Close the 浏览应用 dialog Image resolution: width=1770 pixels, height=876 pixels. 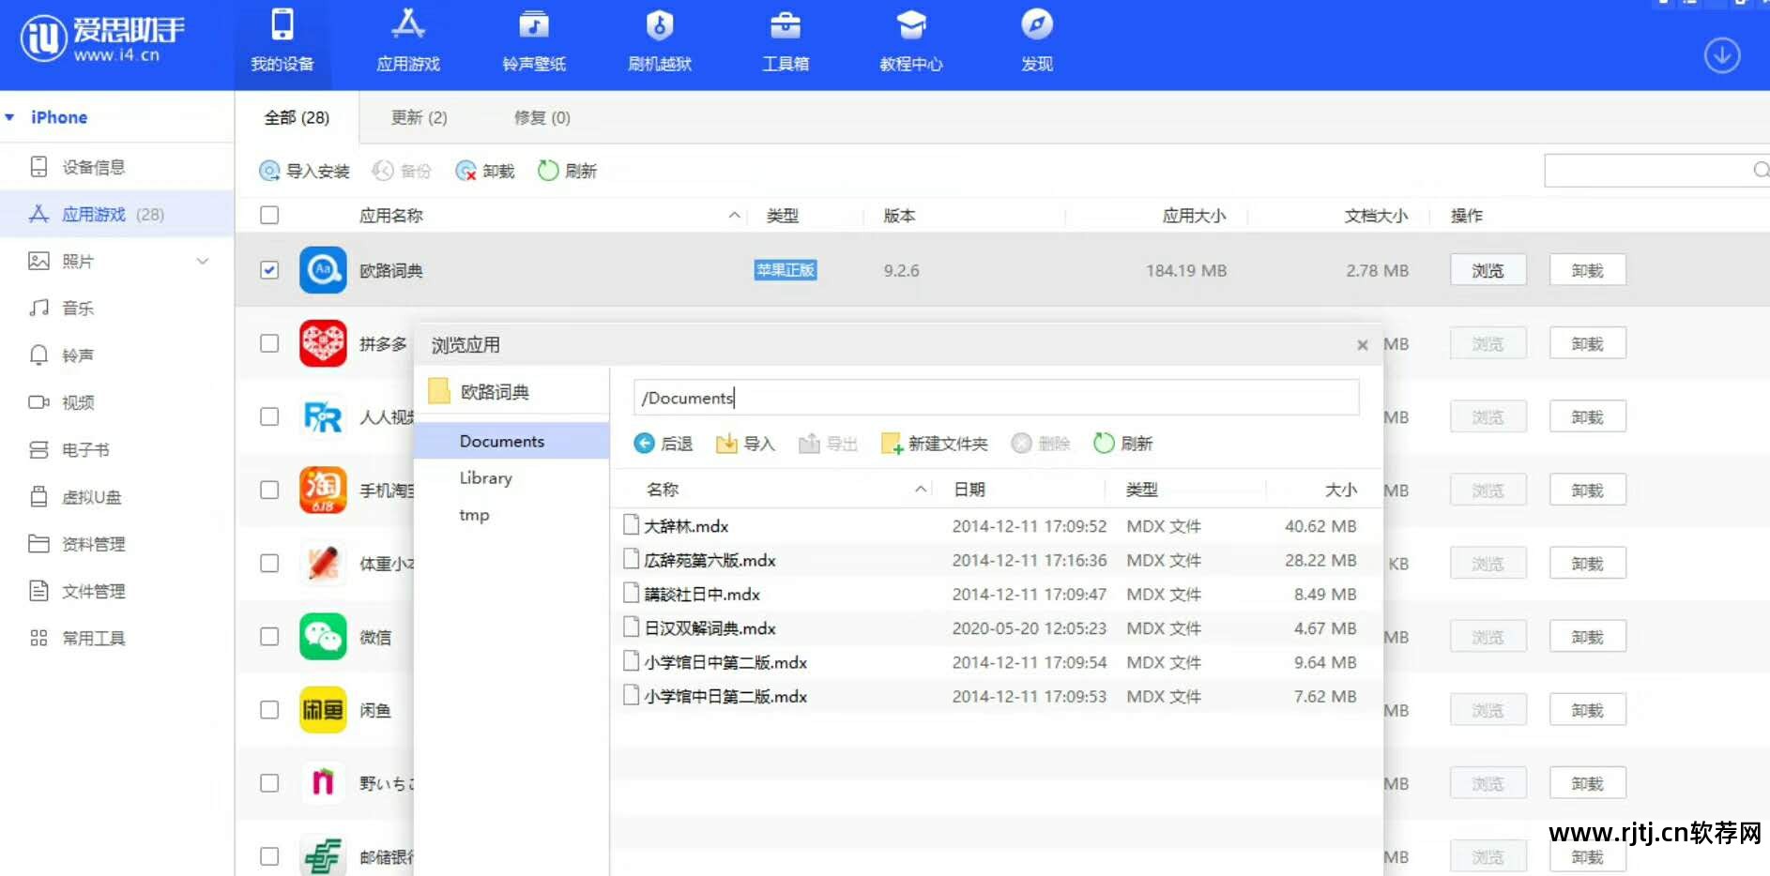[1362, 345]
